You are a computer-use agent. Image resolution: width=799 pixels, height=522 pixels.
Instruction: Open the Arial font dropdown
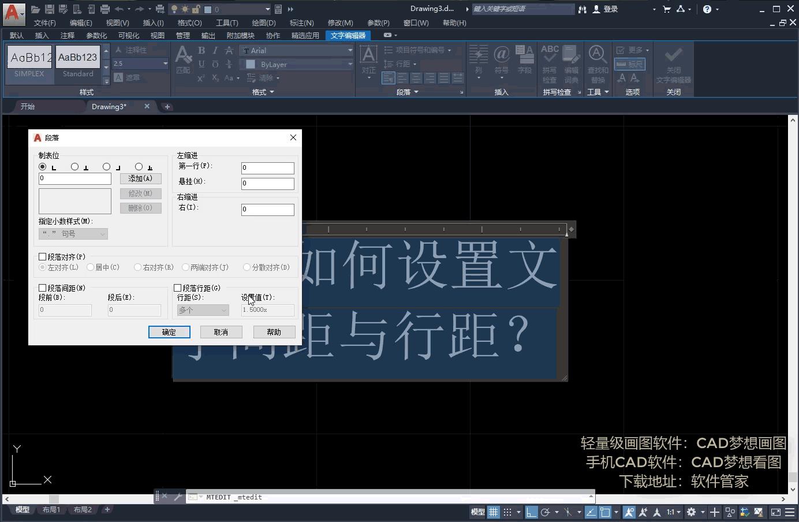350,50
